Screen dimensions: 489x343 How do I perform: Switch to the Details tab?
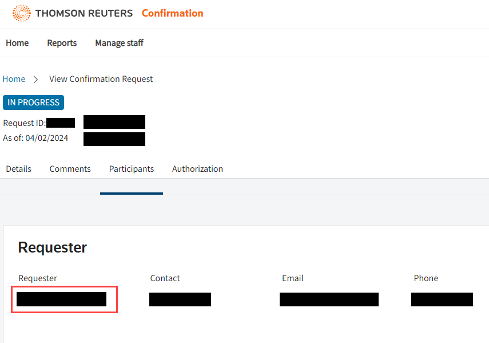18,168
